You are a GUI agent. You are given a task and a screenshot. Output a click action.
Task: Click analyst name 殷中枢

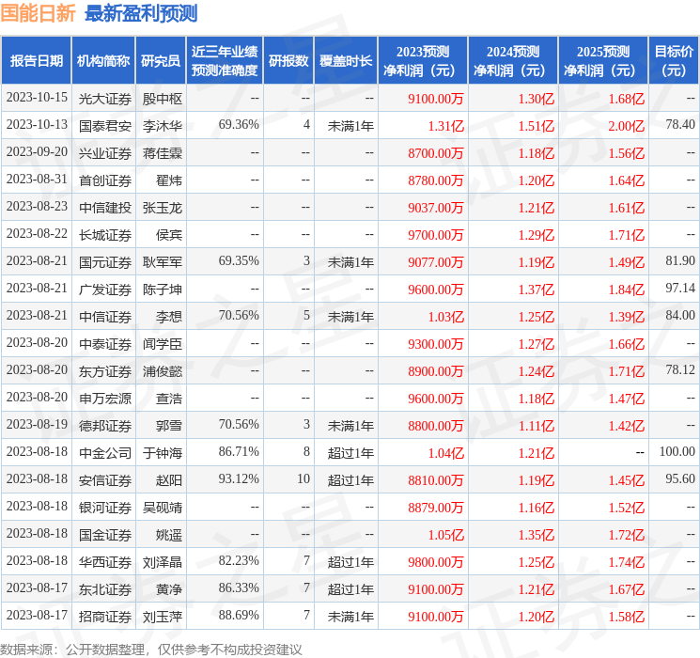[163, 99]
